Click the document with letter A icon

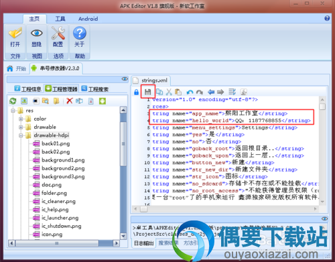click(x=91, y=101)
